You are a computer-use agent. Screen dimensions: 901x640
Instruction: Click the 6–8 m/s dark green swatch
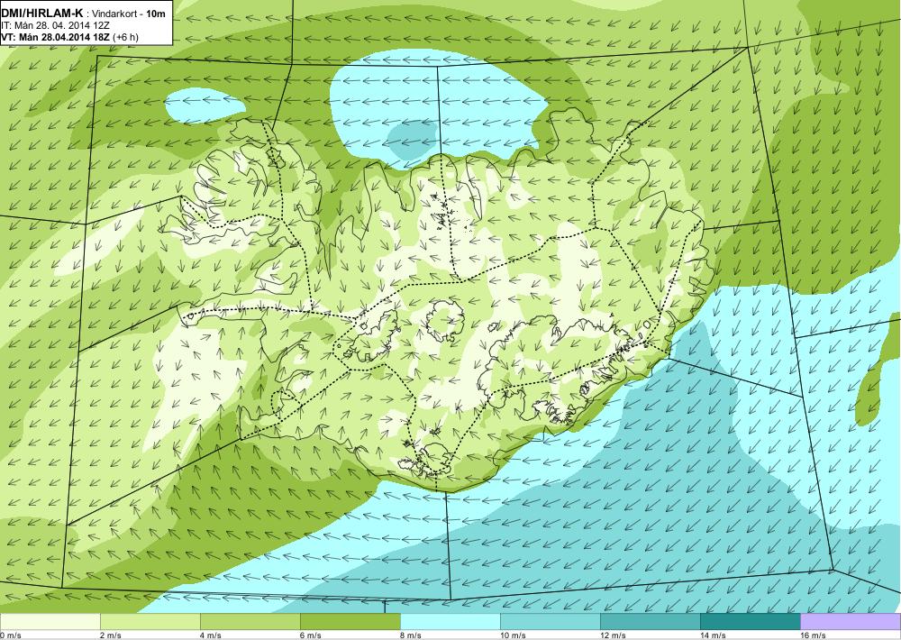coord(350,622)
